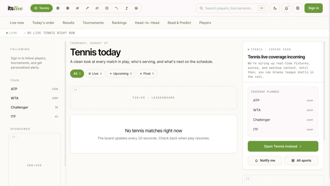Screen dimensions: 330x186
Task: Click ITF in the Coverage Planned list
Action: point(283,129)
